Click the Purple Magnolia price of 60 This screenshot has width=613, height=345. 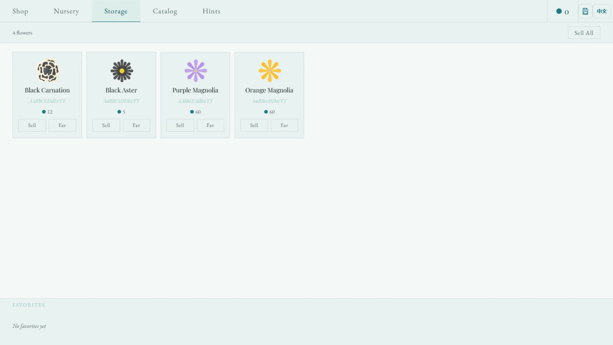195,112
